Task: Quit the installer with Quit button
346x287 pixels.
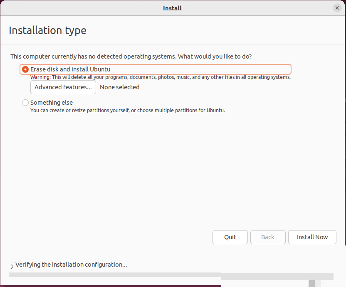Action: [x=230, y=237]
